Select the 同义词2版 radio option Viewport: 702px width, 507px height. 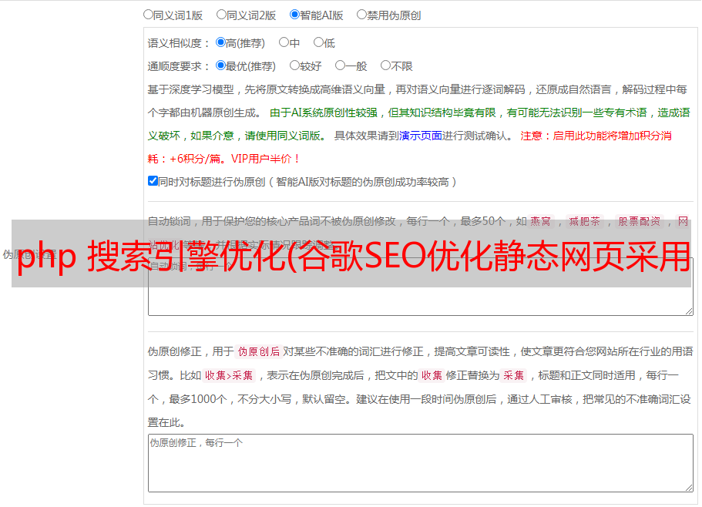click(x=221, y=15)
